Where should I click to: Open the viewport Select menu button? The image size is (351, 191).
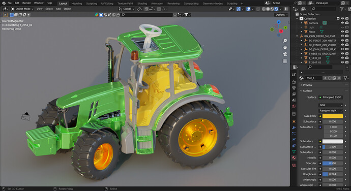point(49,9)
